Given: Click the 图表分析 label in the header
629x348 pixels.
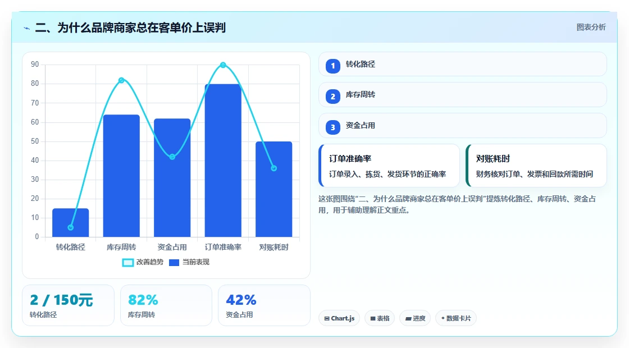Looking at the screenshot, I should point(591,28).
